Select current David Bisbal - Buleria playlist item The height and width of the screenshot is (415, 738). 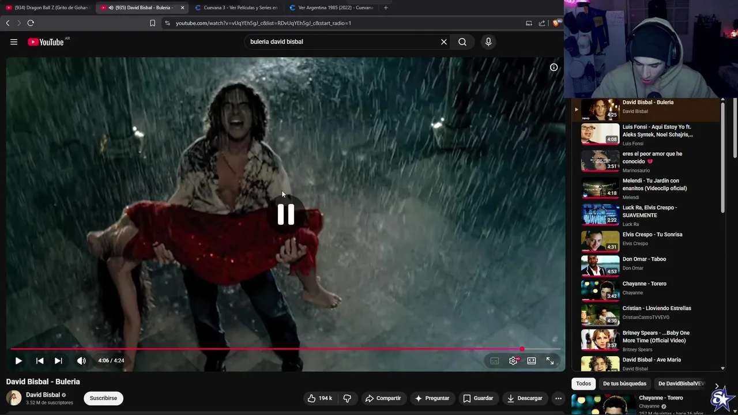pos(646,109)
